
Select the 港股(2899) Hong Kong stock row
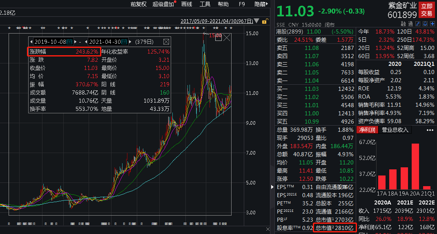pos(315,32)
